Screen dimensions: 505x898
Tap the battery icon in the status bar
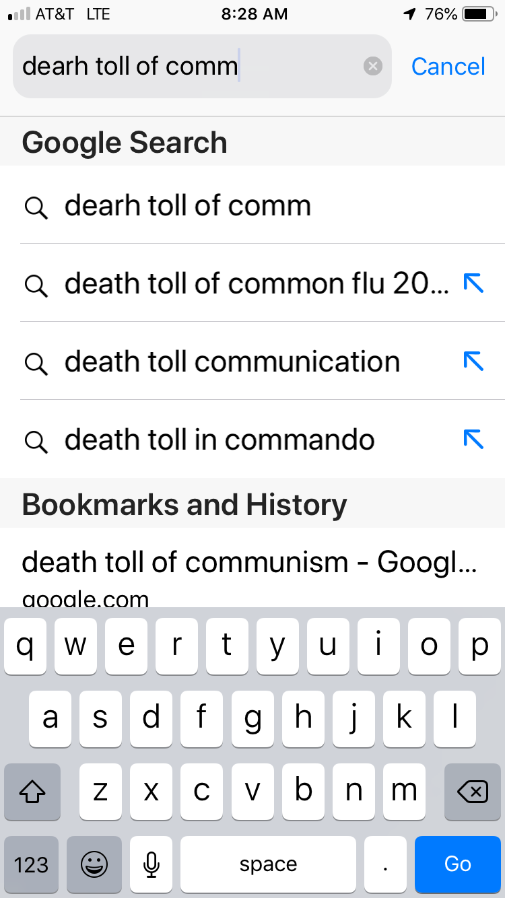479,14
